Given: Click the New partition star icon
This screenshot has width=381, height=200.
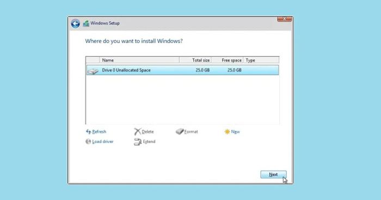Looking at the screenshot, I should pyautogui.click(x=227, y=132).
